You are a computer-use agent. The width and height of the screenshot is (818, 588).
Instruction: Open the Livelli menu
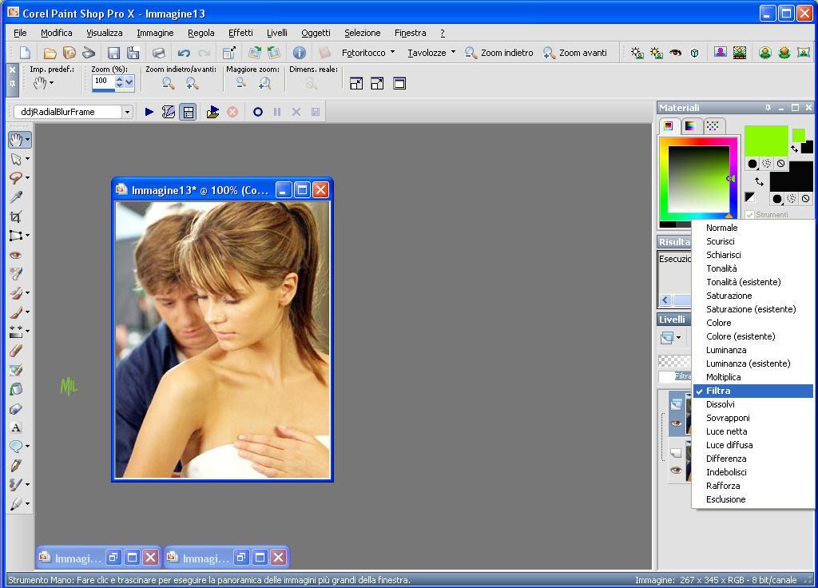(277, 33)
